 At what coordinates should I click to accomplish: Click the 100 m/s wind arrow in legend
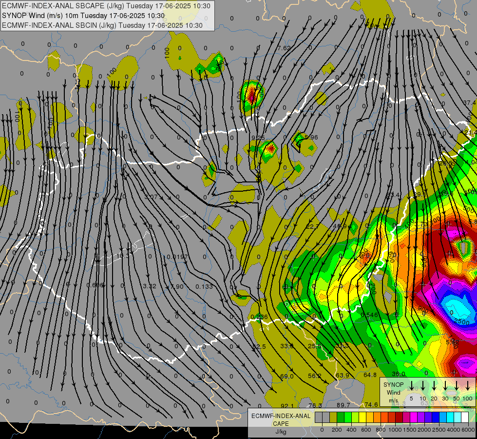pyautogui.click(x=468, y=386)
